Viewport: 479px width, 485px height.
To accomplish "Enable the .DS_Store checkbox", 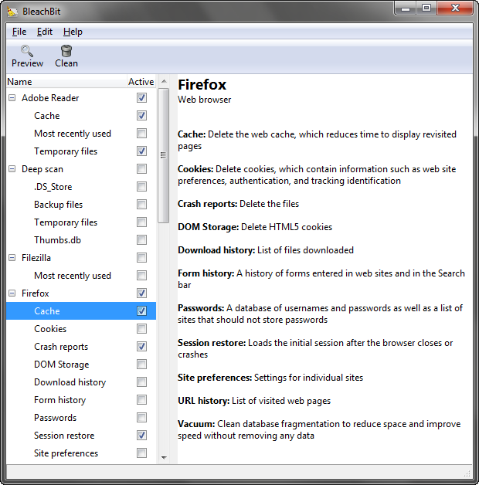I will click(x=141, y=187).
